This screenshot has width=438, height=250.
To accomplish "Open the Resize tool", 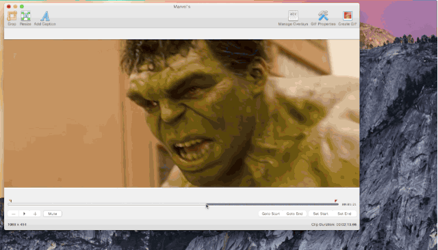I will pos(25,18).
